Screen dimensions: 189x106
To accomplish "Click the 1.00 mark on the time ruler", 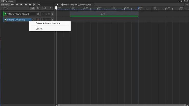I will click(72, 8).
